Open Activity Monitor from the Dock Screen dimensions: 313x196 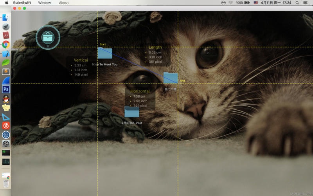[x=6, y=162]
